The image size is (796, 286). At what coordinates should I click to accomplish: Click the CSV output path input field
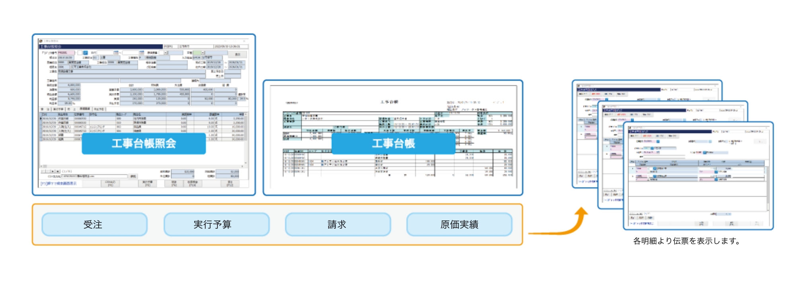(x=94, y=176)
